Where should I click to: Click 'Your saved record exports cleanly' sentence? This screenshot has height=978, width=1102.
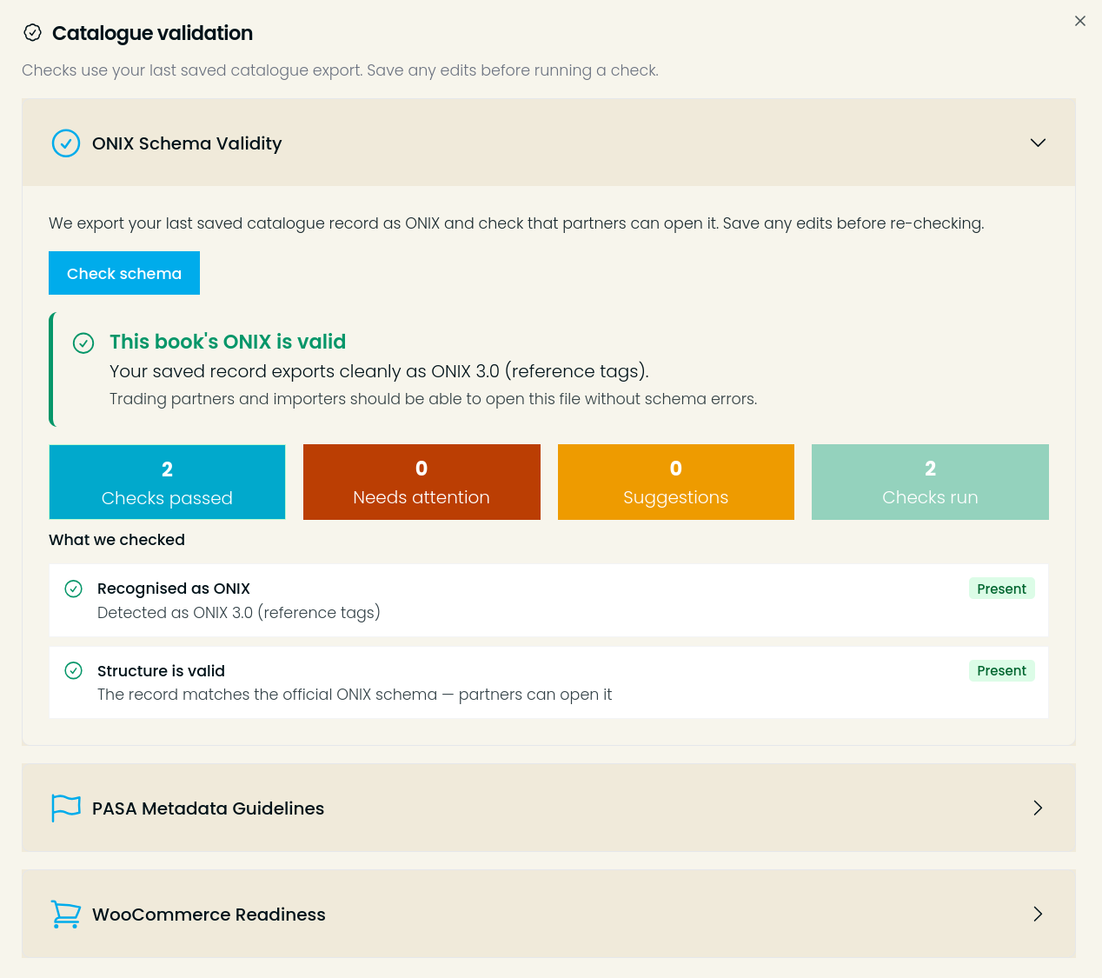379,371
